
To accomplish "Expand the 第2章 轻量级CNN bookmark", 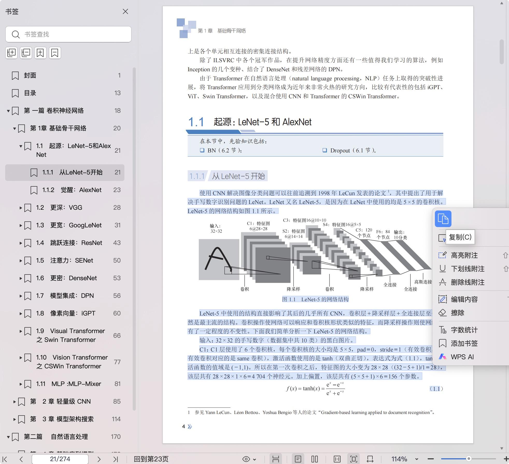I will tap(15, 402).
